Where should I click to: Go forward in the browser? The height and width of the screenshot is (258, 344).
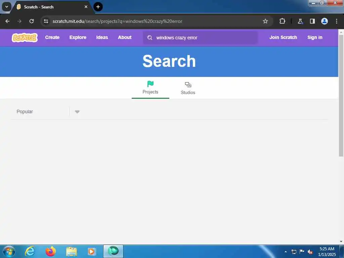point(19,21)
